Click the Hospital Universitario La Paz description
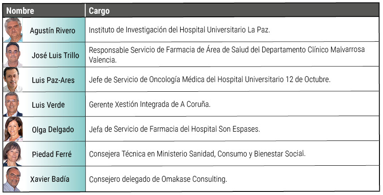The width and height of the screenshot is (383, 195). 180,30
